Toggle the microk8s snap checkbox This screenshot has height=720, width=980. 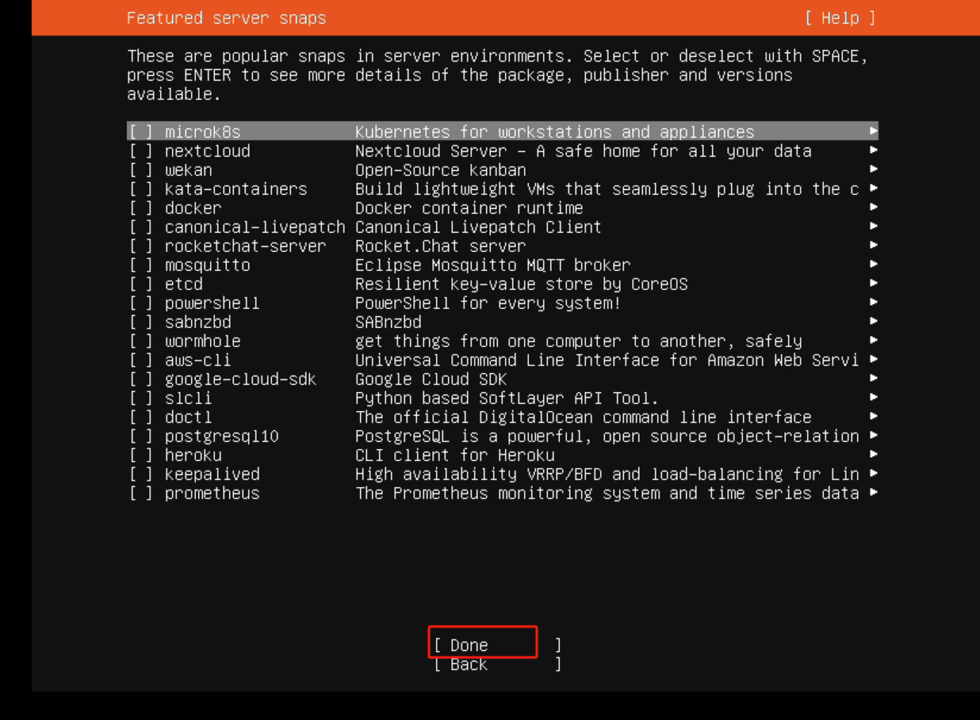(x=141, y=132)
